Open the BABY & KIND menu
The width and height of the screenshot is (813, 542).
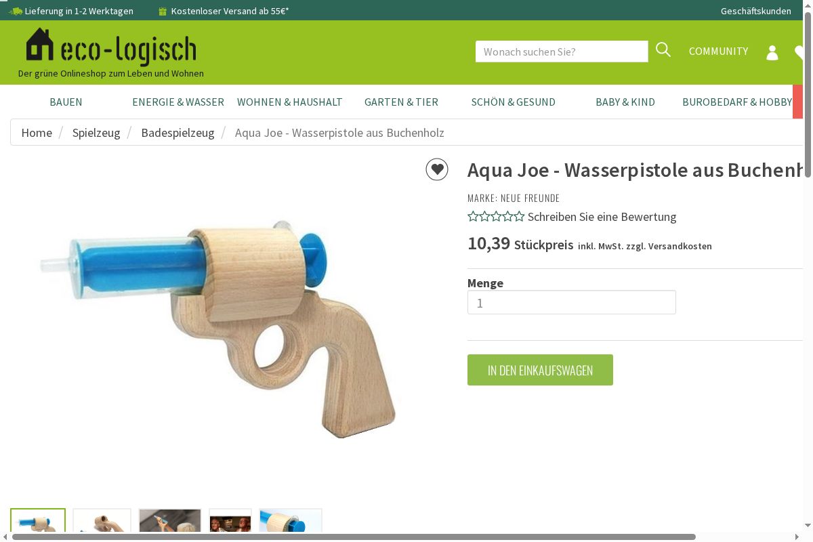tap(625, 102)
